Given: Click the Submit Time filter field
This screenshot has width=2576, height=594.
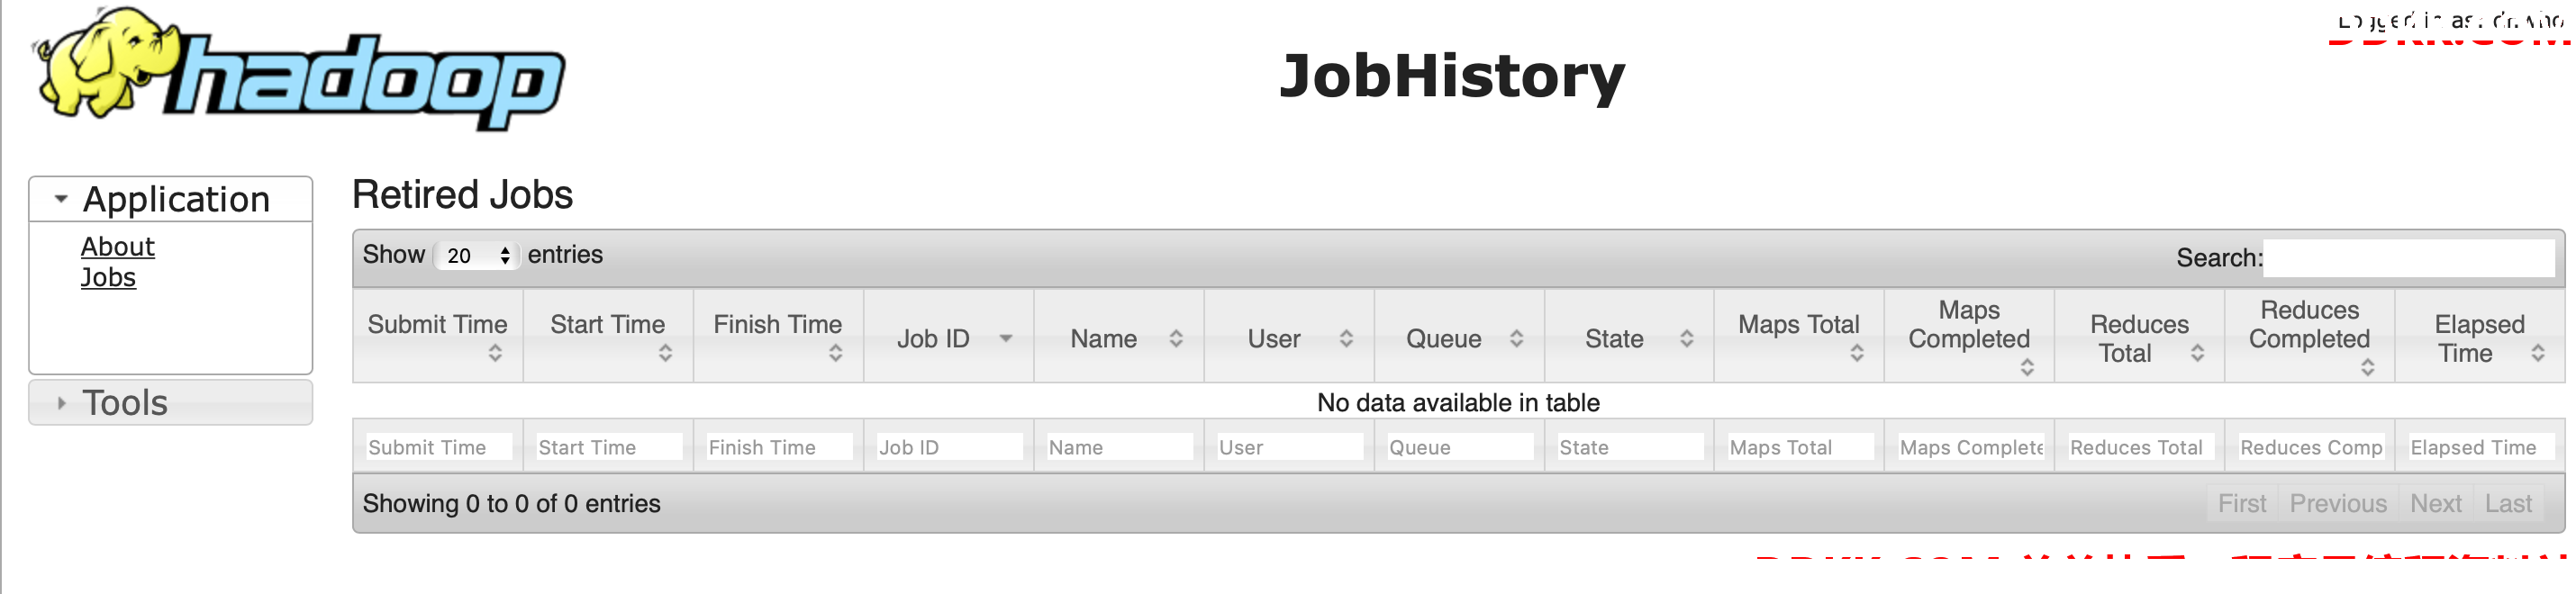Looking at the screenshot, I should point(438,447).
